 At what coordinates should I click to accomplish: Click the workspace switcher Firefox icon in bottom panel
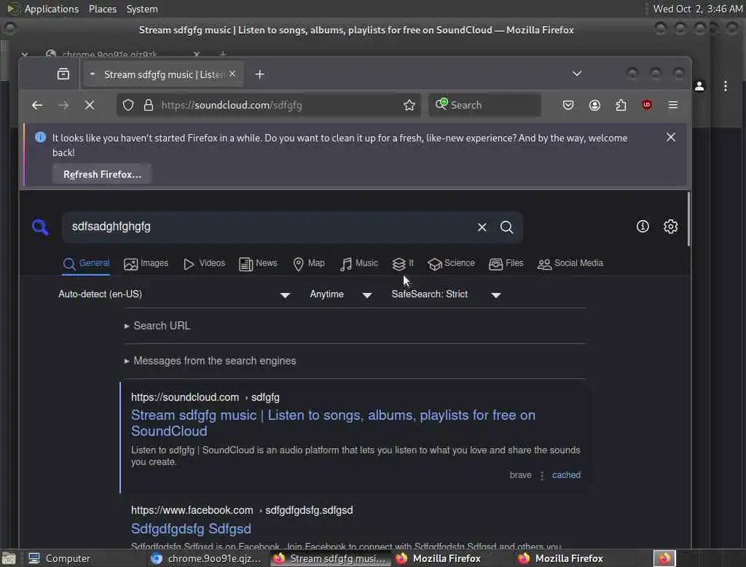coord(664,558)
